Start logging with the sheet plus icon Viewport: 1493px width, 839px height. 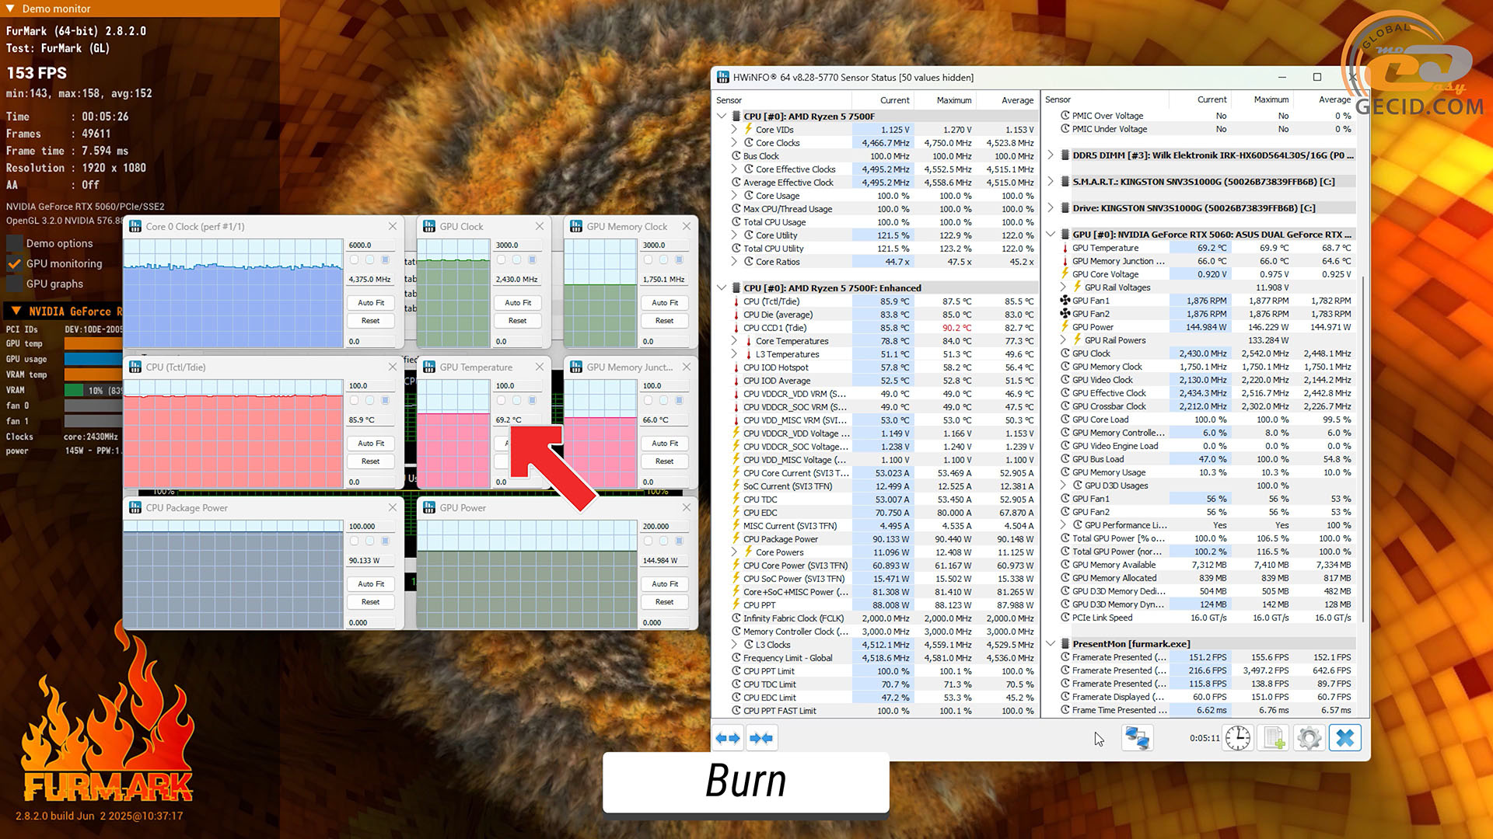coord(1274,738)
